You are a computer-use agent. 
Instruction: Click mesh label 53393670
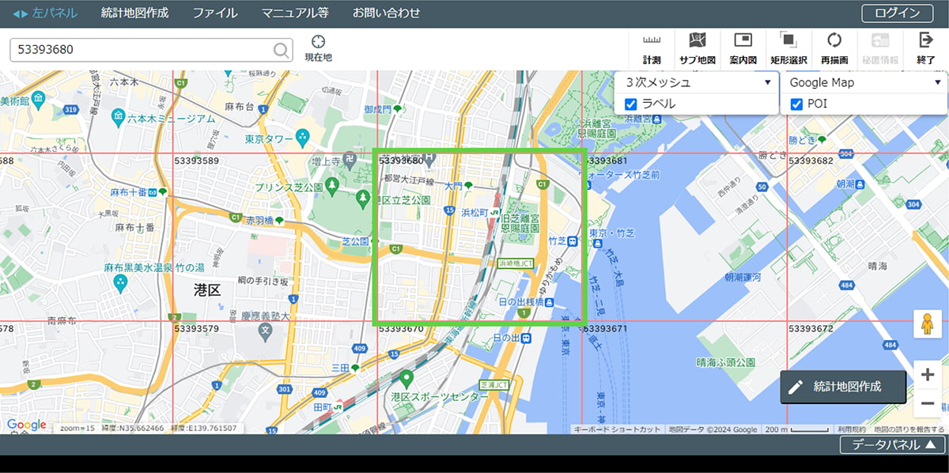pos(401,328)
